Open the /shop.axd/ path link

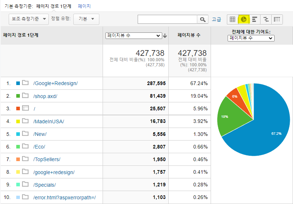pos(45,96)
